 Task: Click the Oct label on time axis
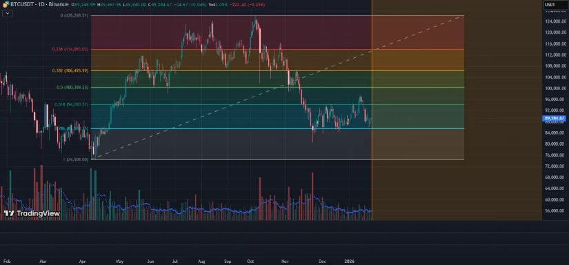pos(250,261)
